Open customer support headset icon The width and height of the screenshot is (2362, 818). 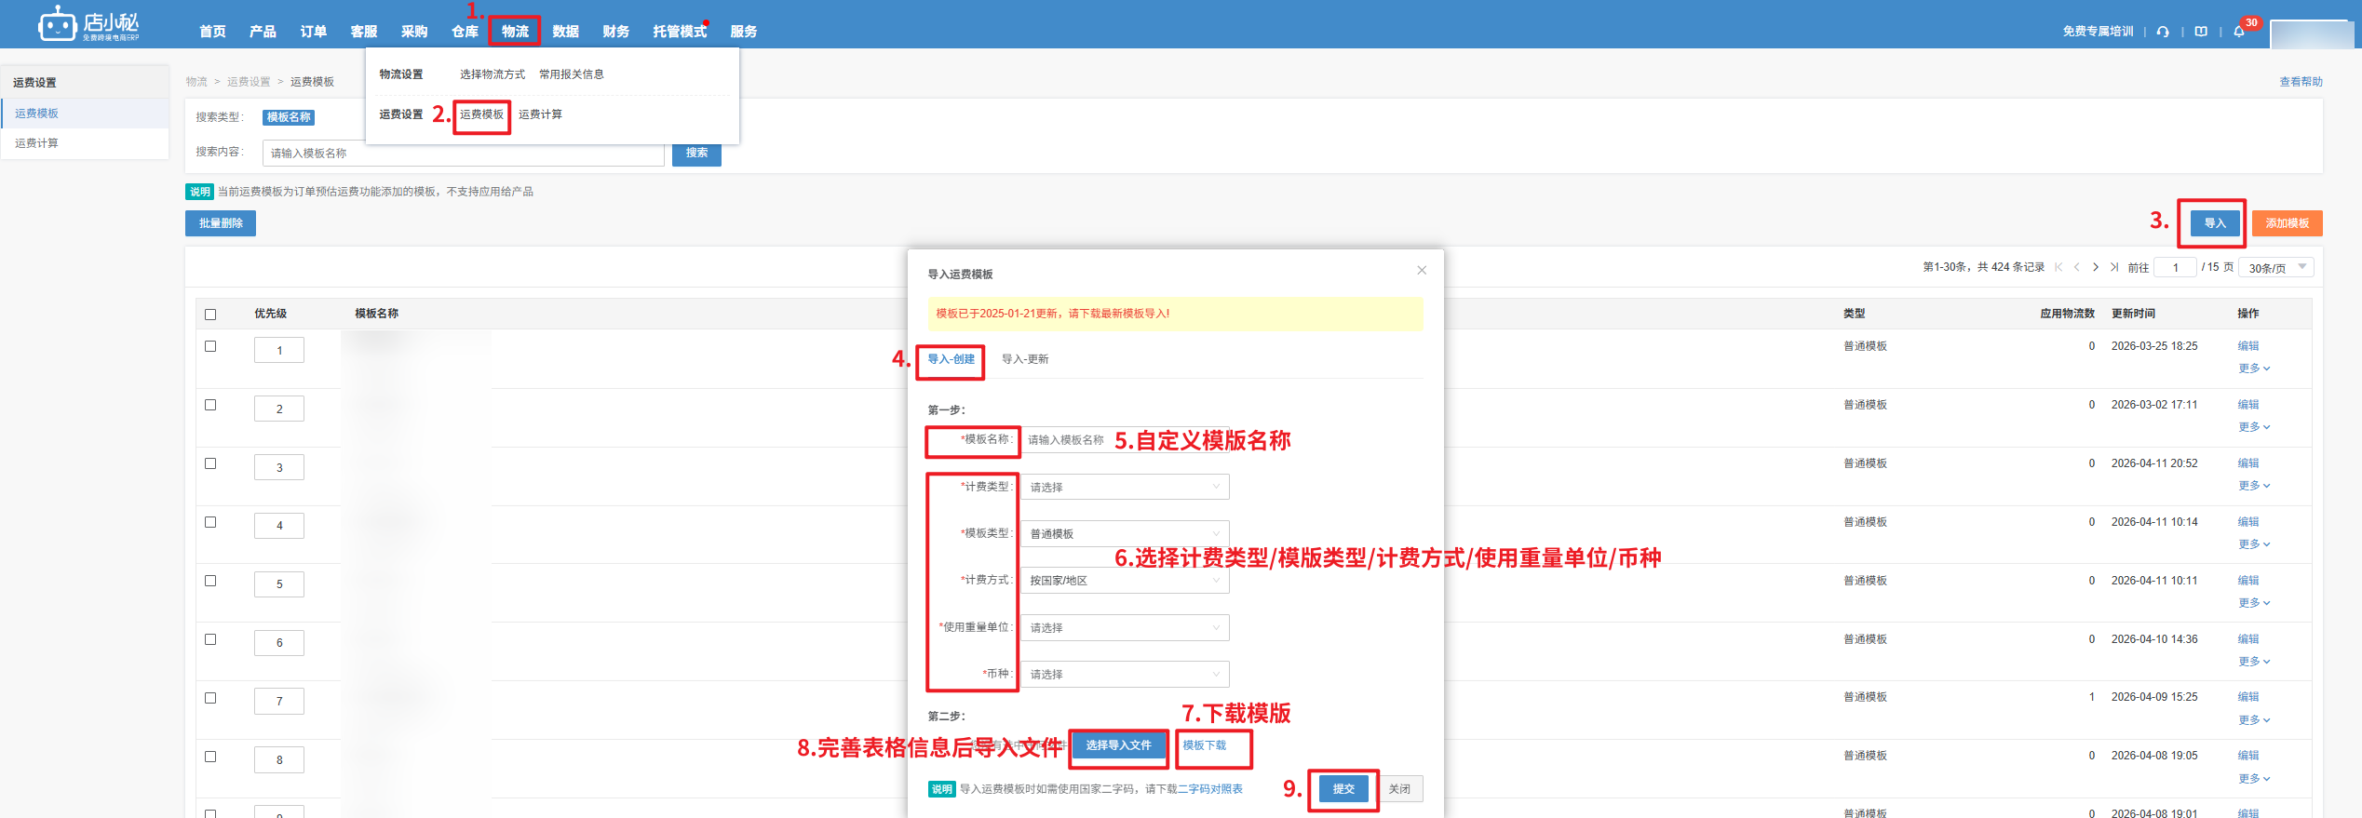[x=2163, y=32]
